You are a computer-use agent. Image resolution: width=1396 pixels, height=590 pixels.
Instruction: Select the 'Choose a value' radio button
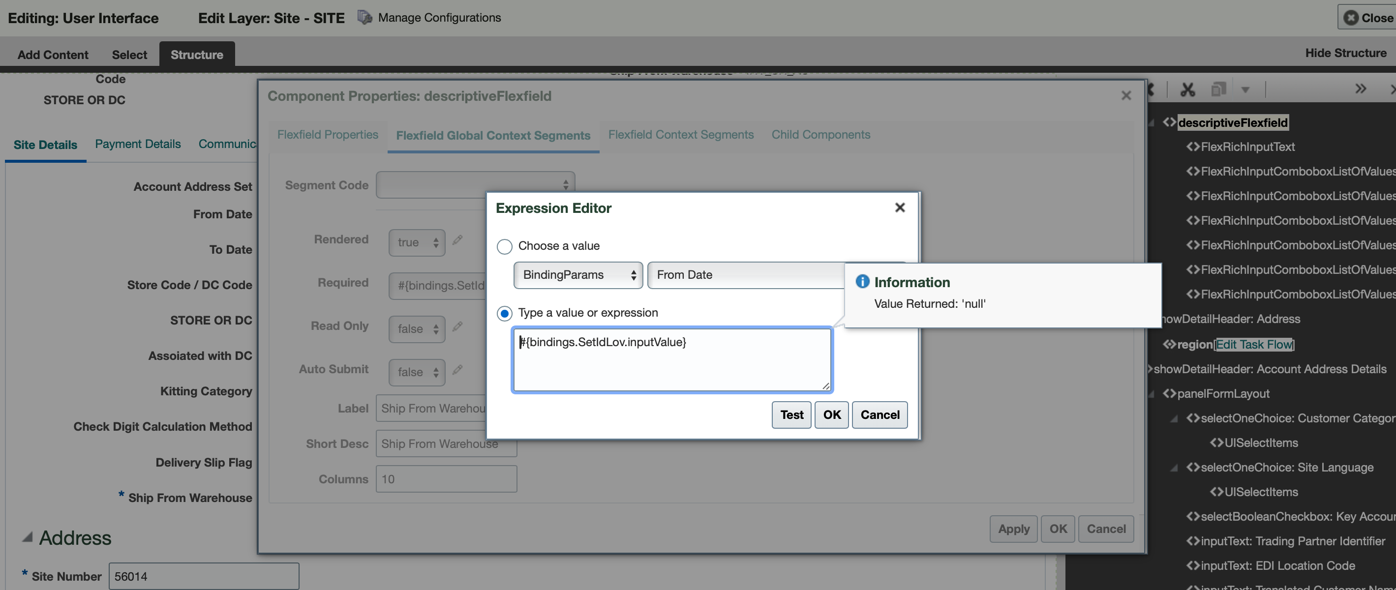(x=504, y=246)
